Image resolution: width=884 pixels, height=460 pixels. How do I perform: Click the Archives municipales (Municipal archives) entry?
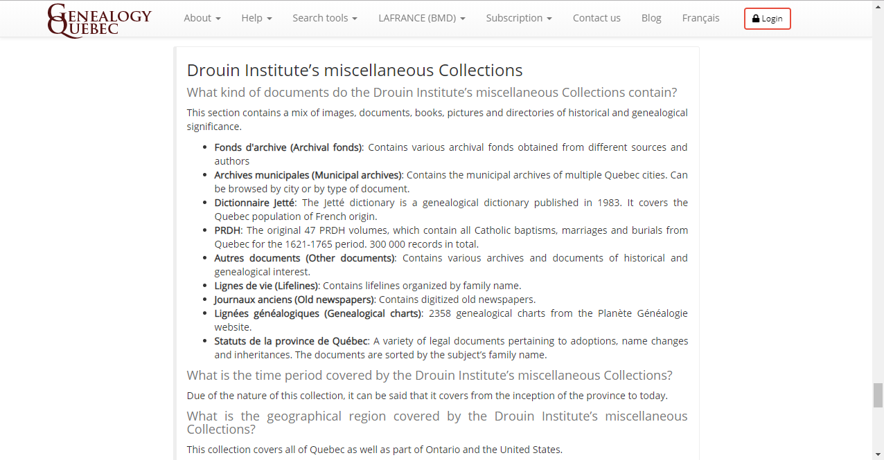(308, 175)
